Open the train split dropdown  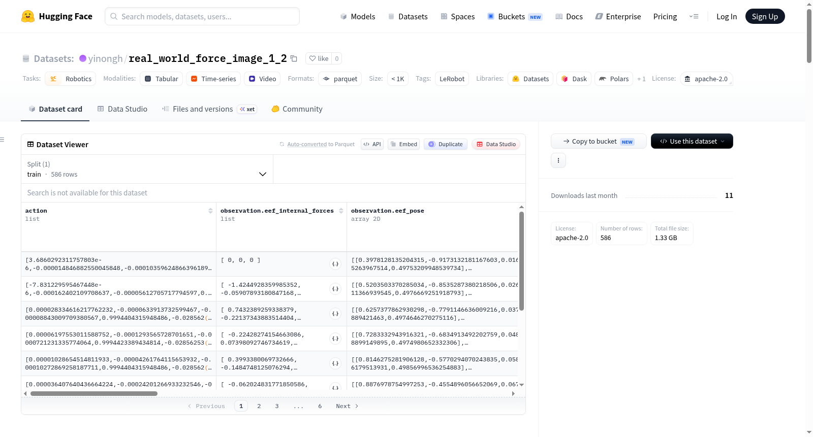(147, 169)
